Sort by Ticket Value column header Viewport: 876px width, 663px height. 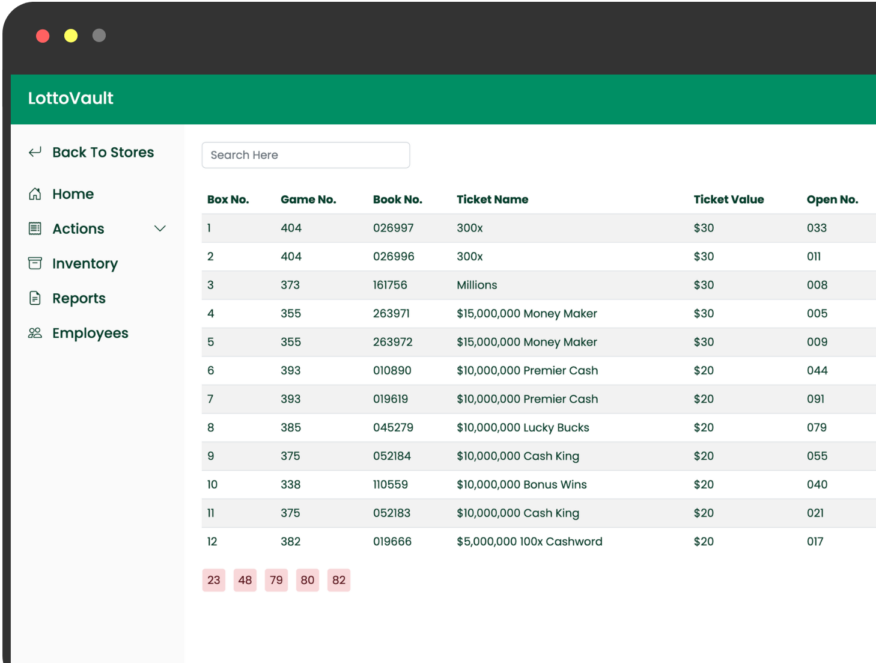click(728, 200)
